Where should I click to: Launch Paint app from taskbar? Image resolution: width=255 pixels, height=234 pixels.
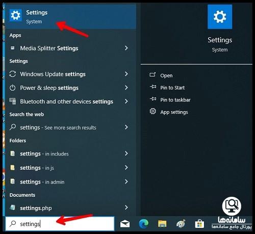tap(181, 224)
